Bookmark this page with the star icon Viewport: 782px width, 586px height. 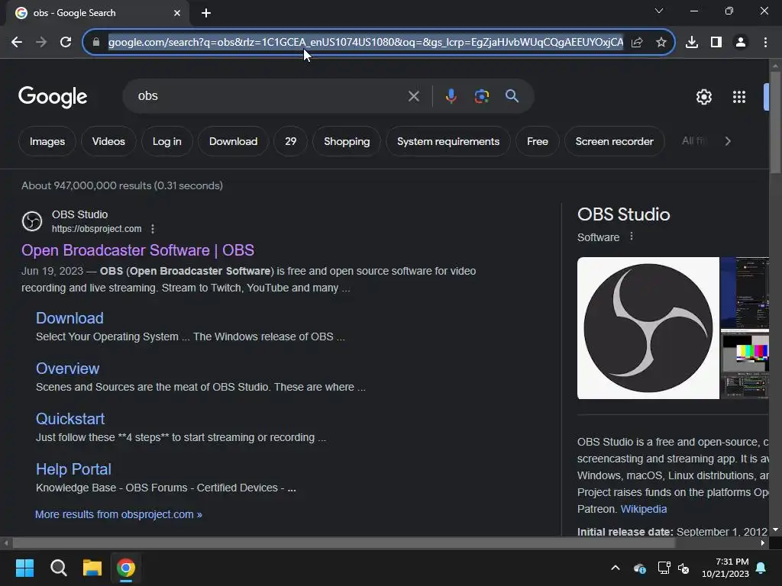click(661, 43)
